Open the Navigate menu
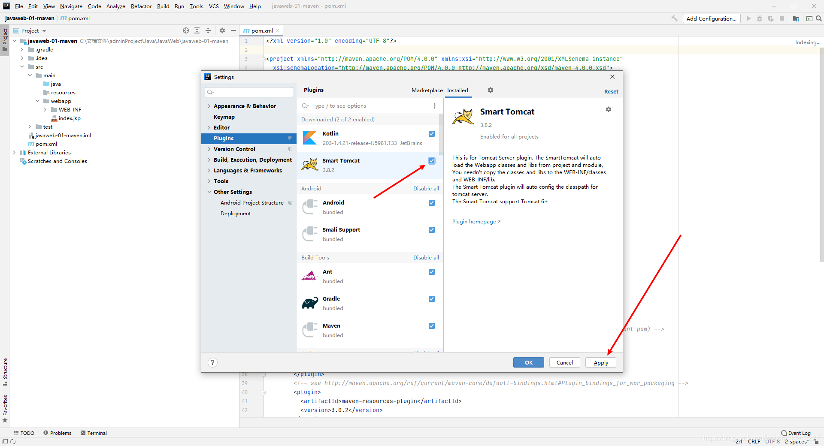This screenshot has width=824, height=446. [x=71, y=6]
